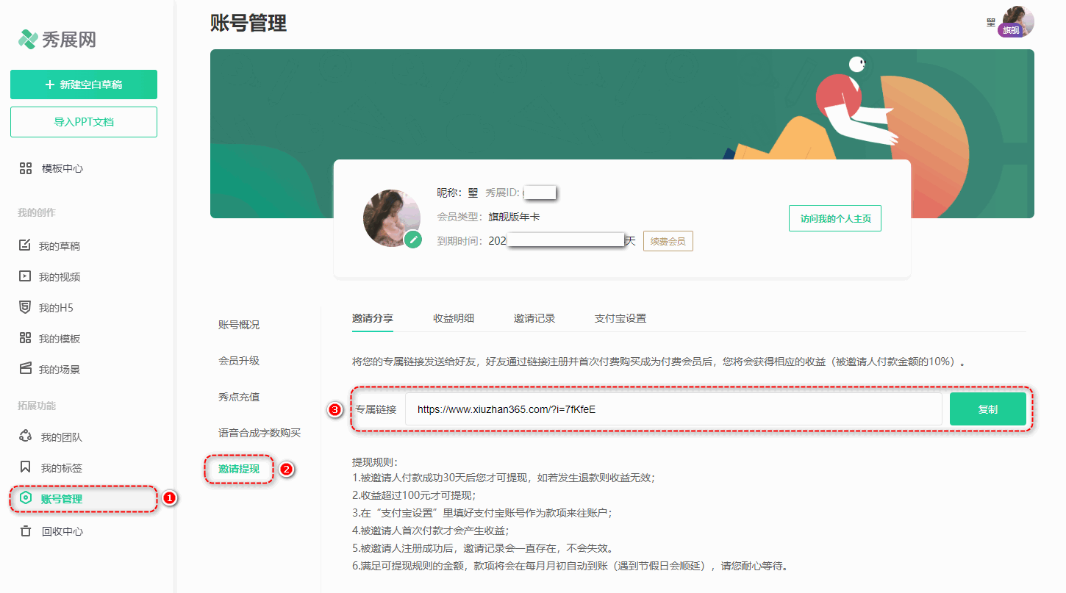
Task: Select 语音合成字数购买 submenu
Action: pos(260,433)
